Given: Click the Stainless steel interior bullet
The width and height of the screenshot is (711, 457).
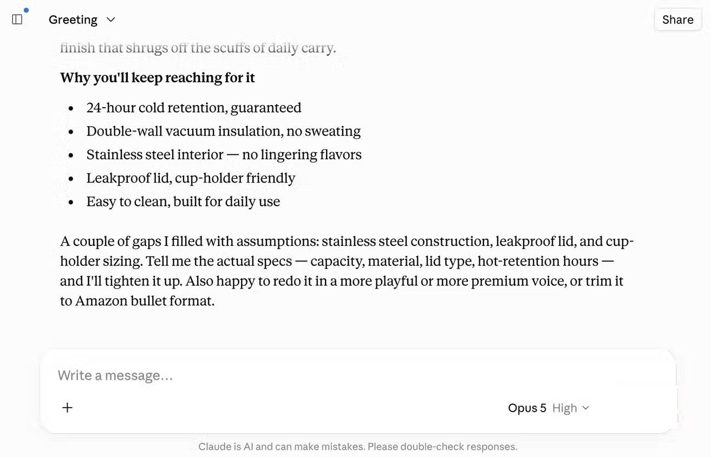Looking at the screenshot, I should point(224,155).
